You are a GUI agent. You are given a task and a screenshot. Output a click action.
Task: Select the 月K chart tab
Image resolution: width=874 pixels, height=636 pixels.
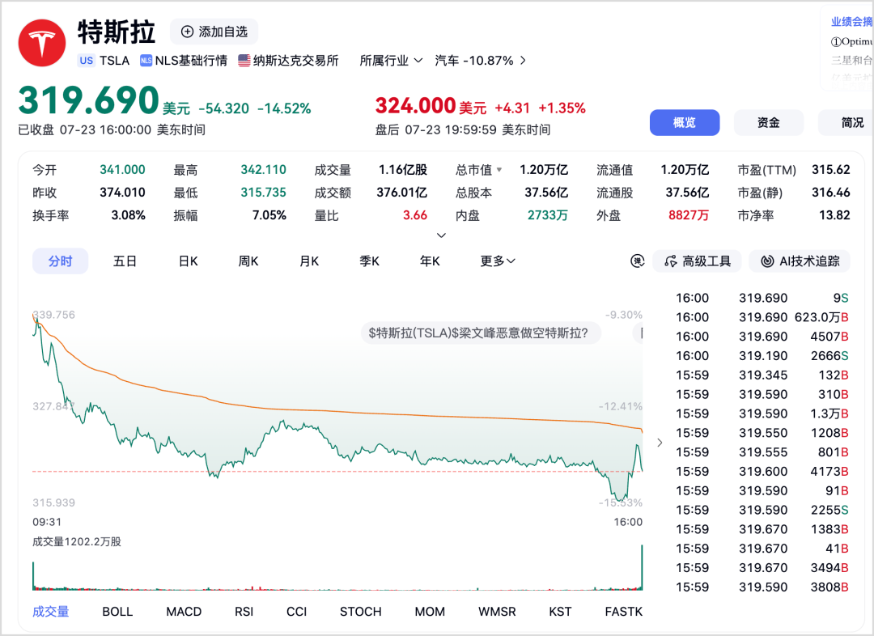click(309, 261)
